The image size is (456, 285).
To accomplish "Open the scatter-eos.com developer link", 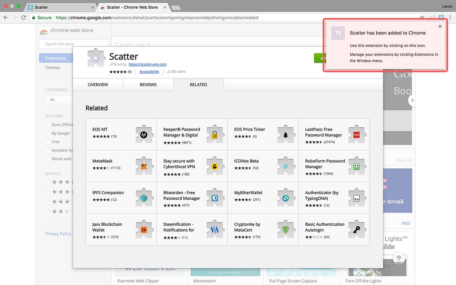I will point(147,64).
